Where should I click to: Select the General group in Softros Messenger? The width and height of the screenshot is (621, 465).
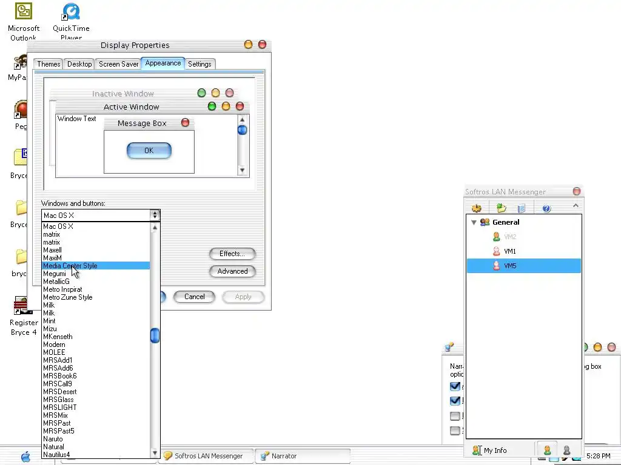point(505,222)
